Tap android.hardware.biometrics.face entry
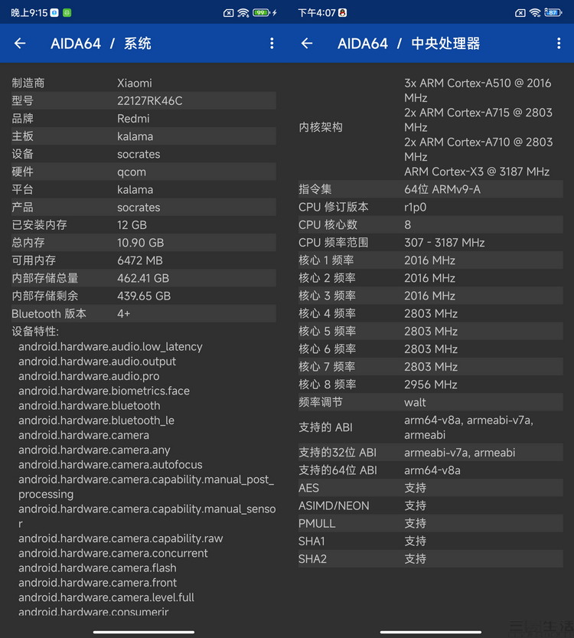Image resolution: width=574 pixels, height=638 pixels. (104, 391)
